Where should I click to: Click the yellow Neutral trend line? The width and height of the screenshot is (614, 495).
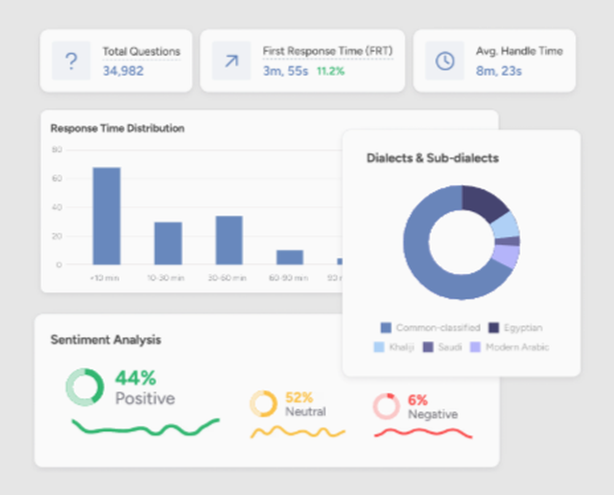(298, 432)
